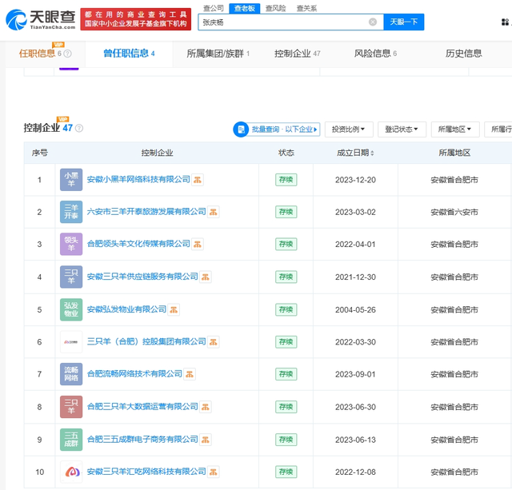Viewport: 512px width, 490px height.
Task: Click the org-chart icon beside 安徽小黑羊网络科技有限公司
Action: pyautogui.click(x=198, y=180)
